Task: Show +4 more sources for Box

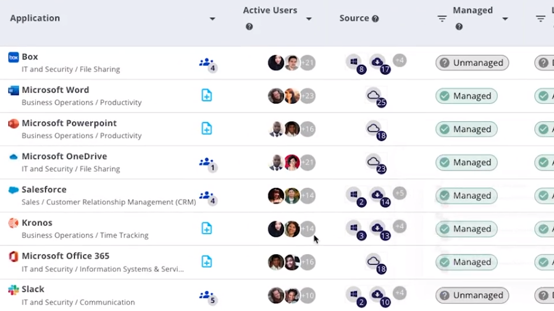Action: 400,61
